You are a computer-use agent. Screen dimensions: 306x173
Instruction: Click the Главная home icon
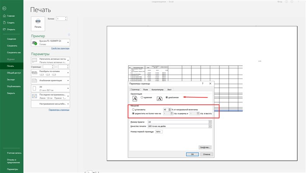4,16
